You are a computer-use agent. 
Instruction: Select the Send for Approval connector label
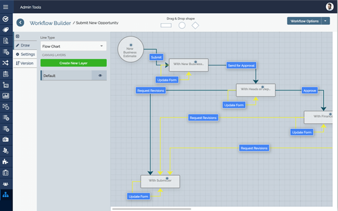pos(241,65)
